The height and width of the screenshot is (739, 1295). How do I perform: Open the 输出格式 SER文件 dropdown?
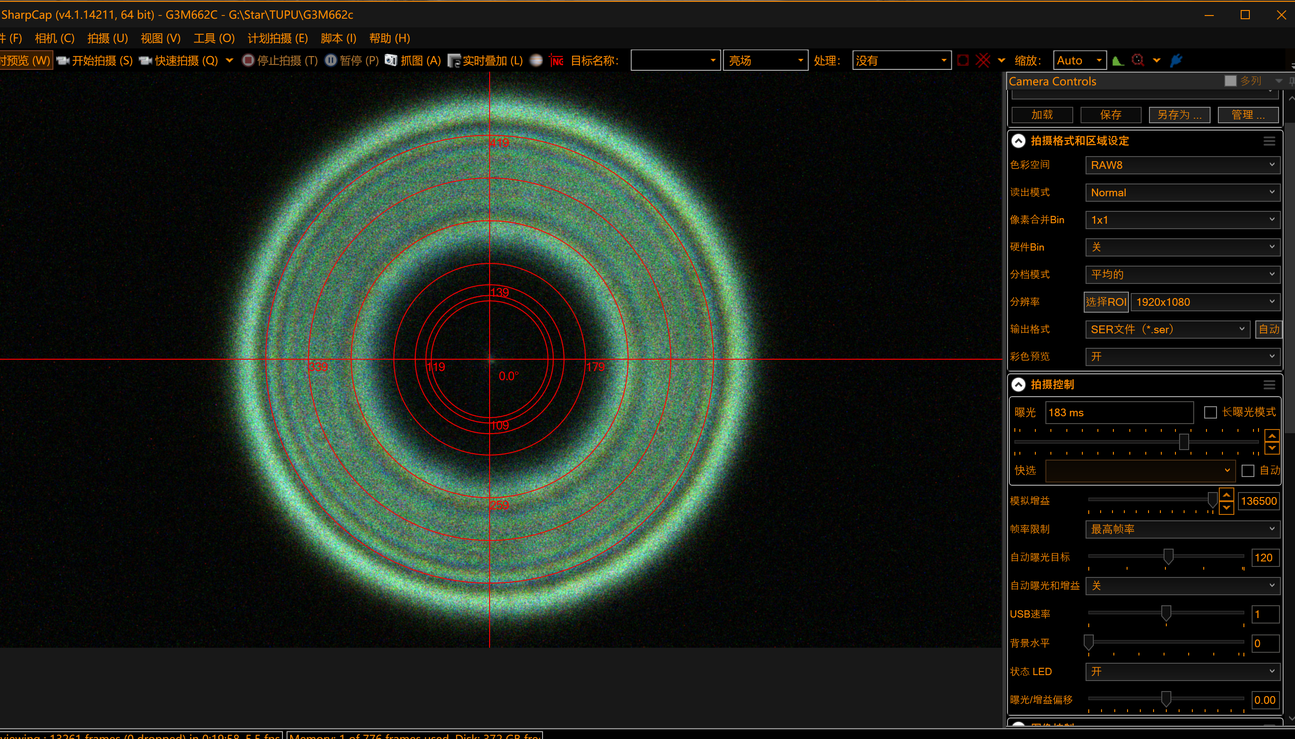(x=1167, y=330)
